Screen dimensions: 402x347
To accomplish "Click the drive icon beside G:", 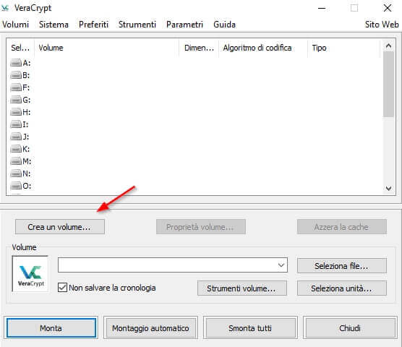I will [x=16, y=100].
